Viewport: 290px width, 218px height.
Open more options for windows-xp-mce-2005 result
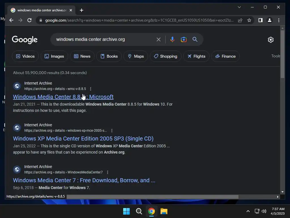point(112,131)
